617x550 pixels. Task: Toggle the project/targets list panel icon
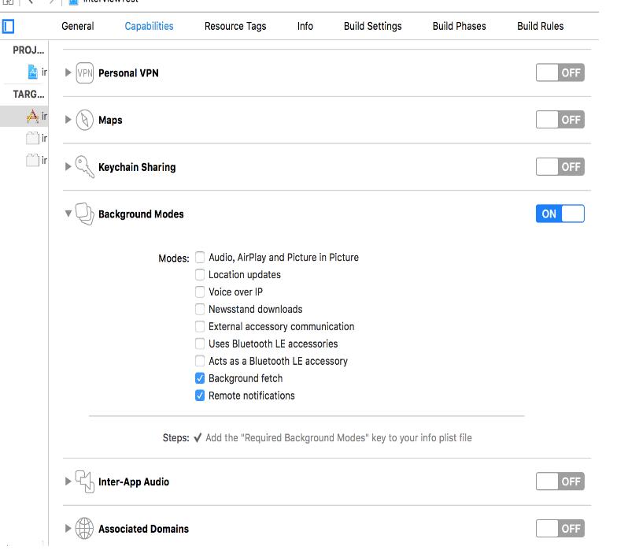[x=9, y=26]
